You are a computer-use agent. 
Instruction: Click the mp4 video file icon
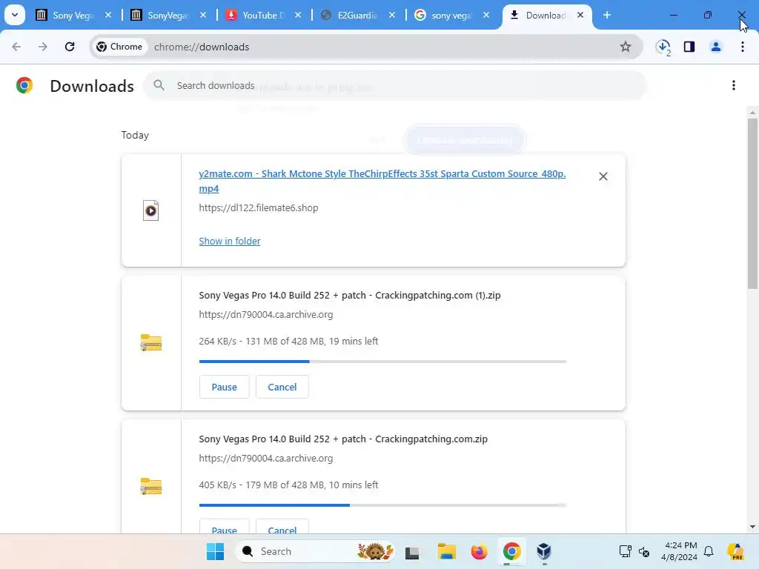151,210
